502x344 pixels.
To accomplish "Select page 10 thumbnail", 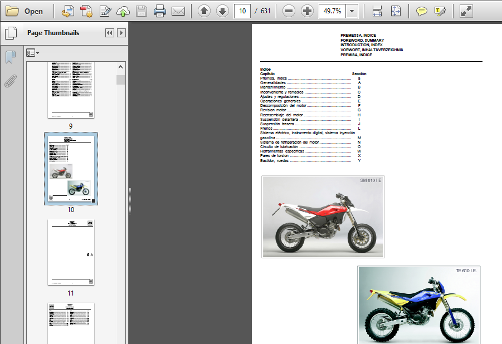I will 71,169.
